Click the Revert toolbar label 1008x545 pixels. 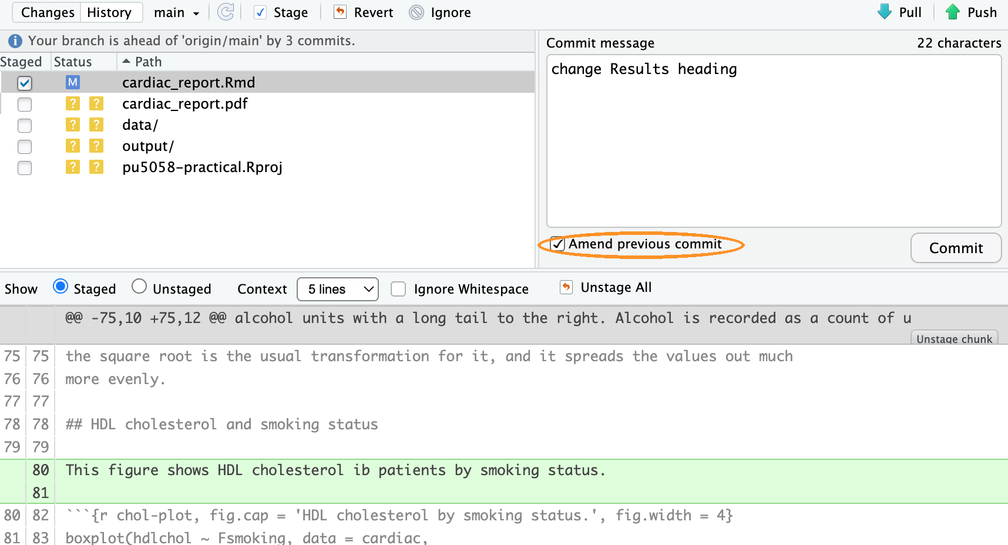pos(374,12)
